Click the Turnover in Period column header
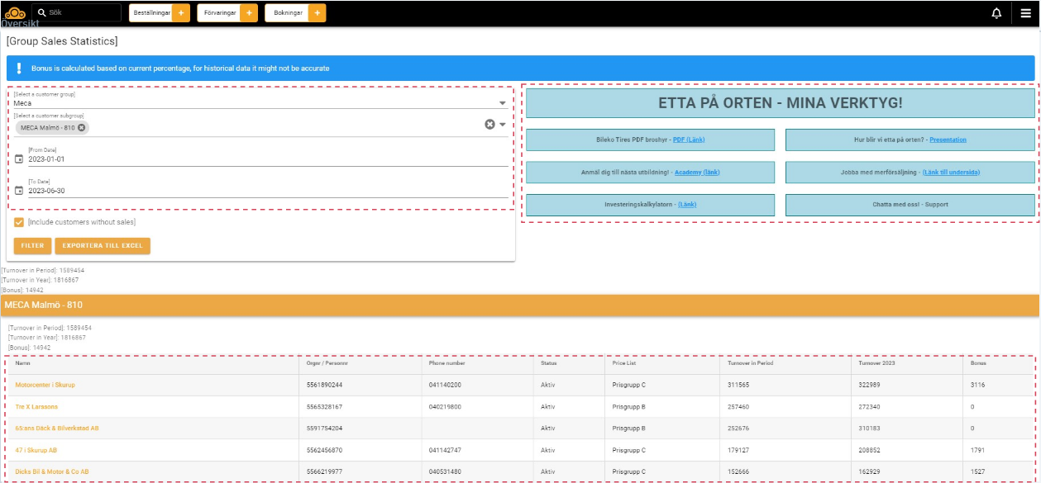This screenshot has height=483, width=1041. [x=750, y=363]
